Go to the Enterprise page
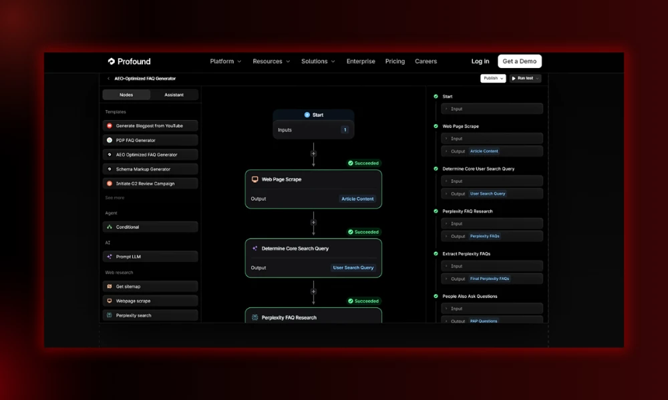 click(x=361, y=61)
